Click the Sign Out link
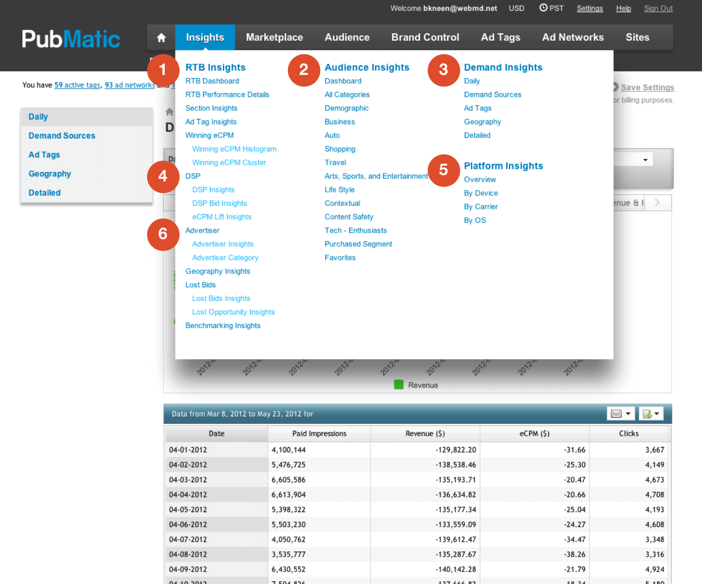 (x=658, y=9)
